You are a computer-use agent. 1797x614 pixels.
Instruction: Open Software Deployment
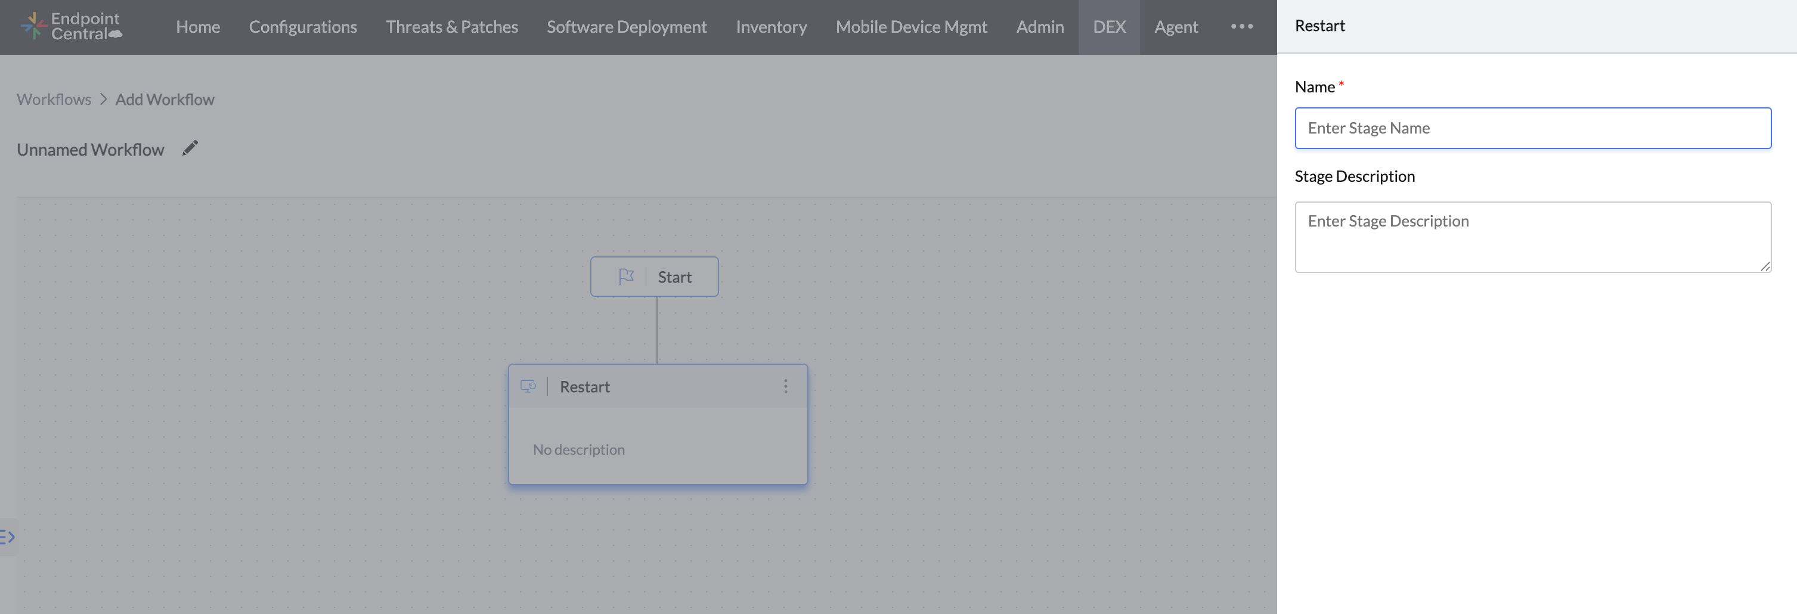coord(626,26)
